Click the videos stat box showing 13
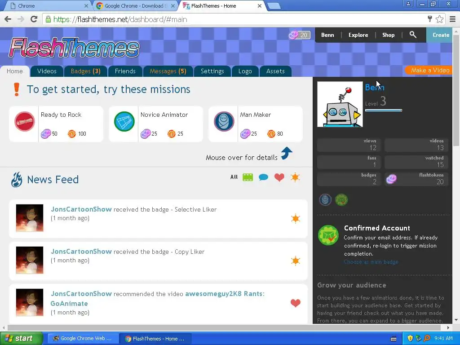Viewport: 460px width, 345px height. tap(416, 145)
